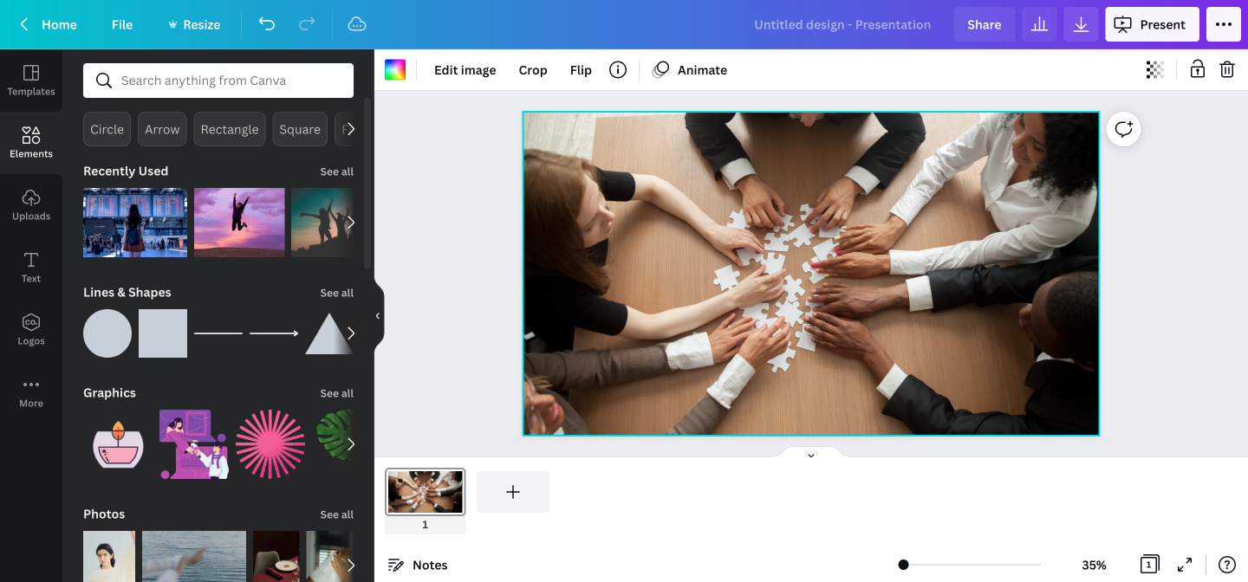Add the purple sunset jumping photo
The image size is (1248, 582).
tap(239, 223)
